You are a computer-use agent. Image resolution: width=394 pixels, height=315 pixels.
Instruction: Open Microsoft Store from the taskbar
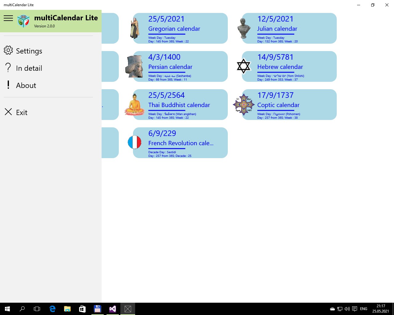(x=82, y=309)
